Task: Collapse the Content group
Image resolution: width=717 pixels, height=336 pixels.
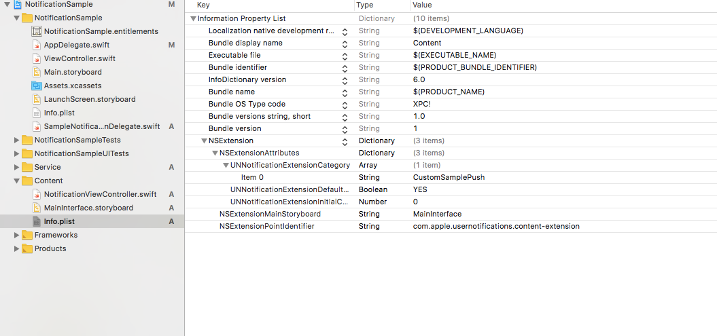Action: coord(17,181)
